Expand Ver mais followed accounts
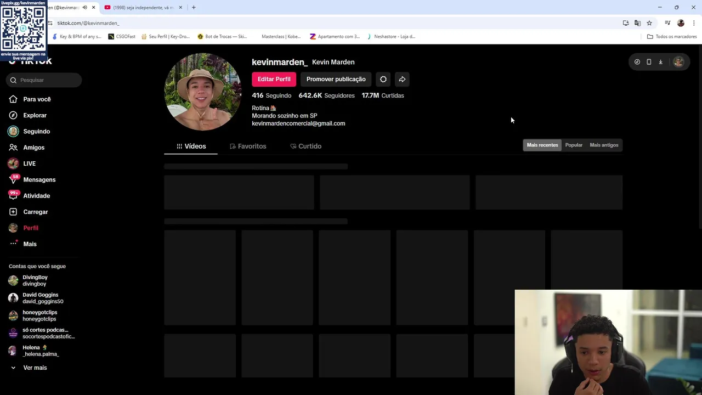702x395 pixels. (29, 368)
